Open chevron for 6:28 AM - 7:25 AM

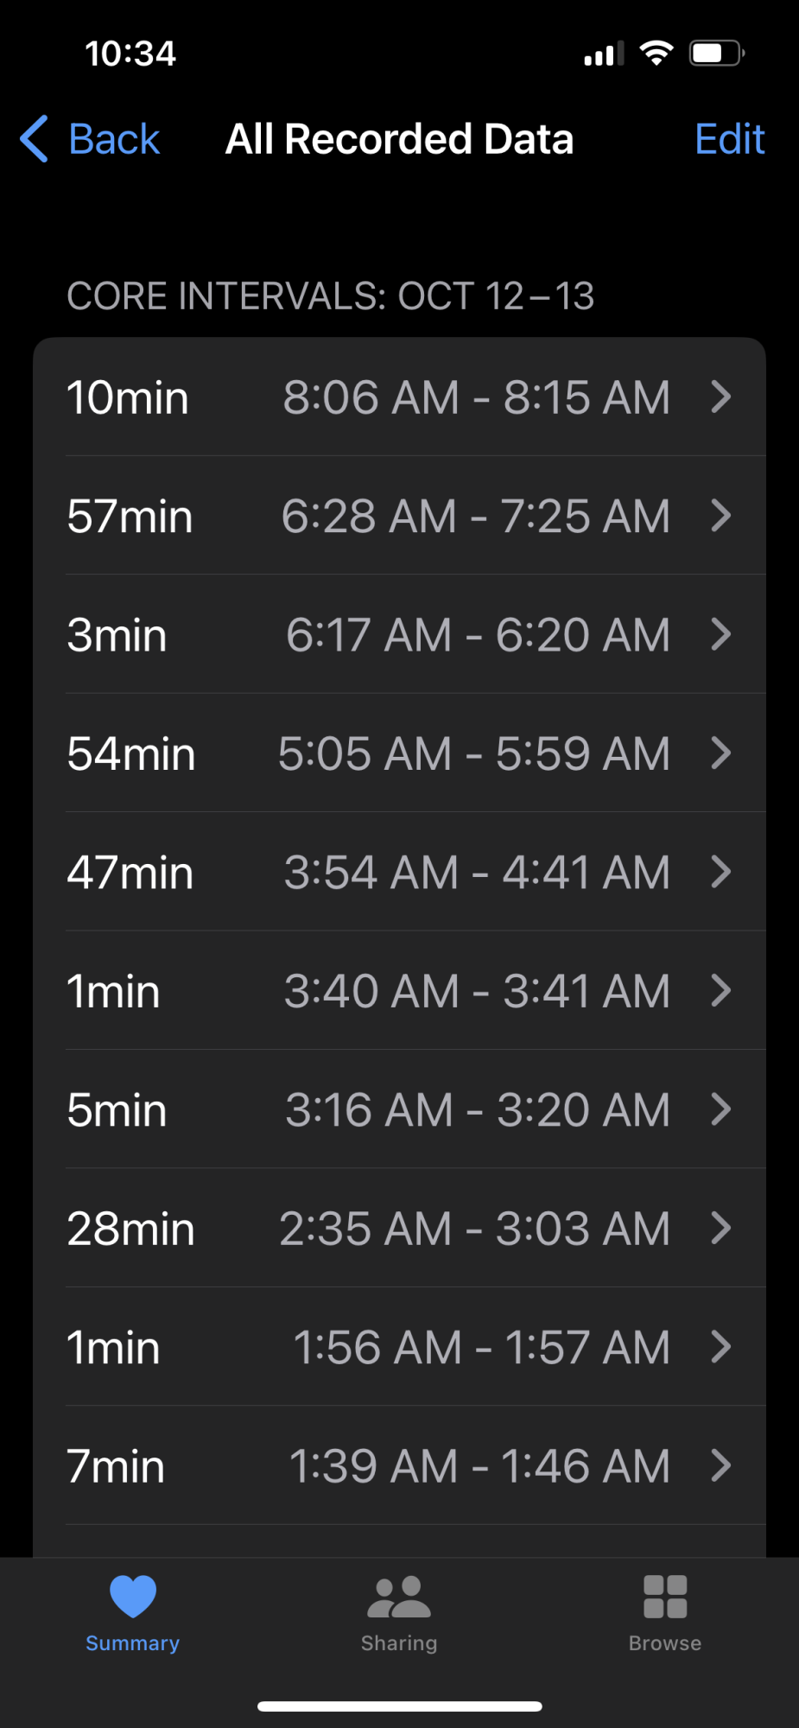[x=721, y=516]
